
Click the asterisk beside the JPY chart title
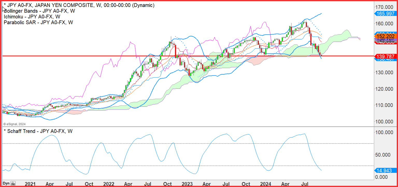point(5,4)
